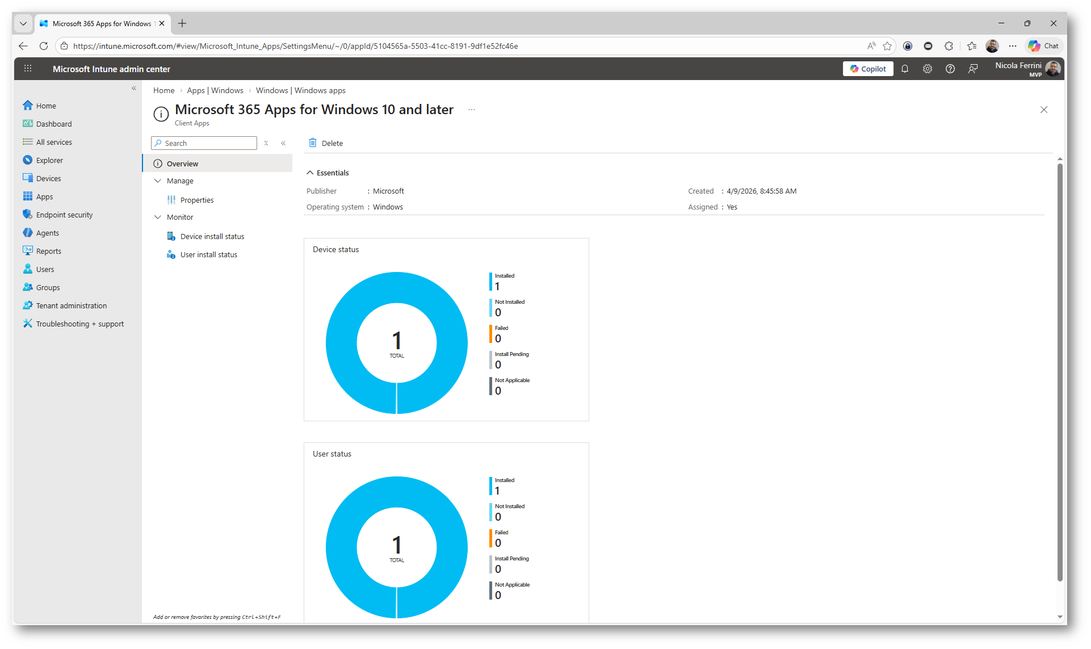Screen dimensions: 1091x649
Task: Open Device install status report
Action: tap(212, 236)
